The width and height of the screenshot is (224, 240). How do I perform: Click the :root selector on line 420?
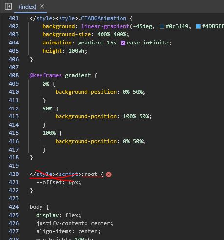coord(89,174)
